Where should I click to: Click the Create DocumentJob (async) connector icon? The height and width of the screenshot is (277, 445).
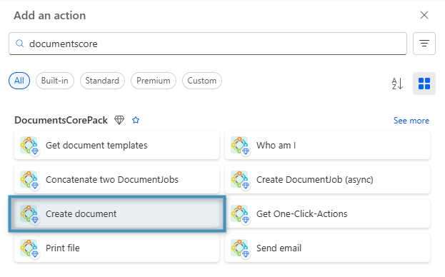pos(240,180)
